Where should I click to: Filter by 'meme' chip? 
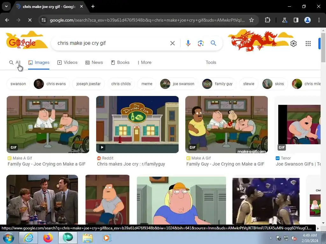147,84
